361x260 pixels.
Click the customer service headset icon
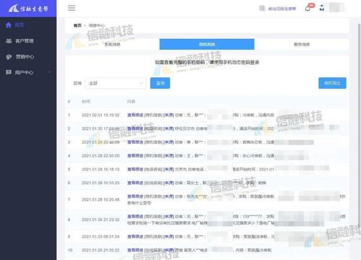[x=322, y=8]
